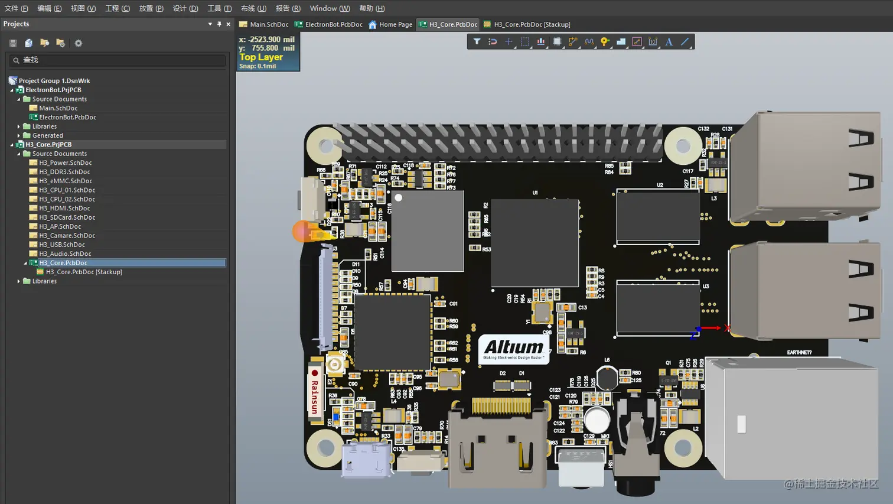Activate the interactive routing tool
Image resolution: width=893 pixels, height=504 pixels.
pyautogui.click(x=573, y=42)
